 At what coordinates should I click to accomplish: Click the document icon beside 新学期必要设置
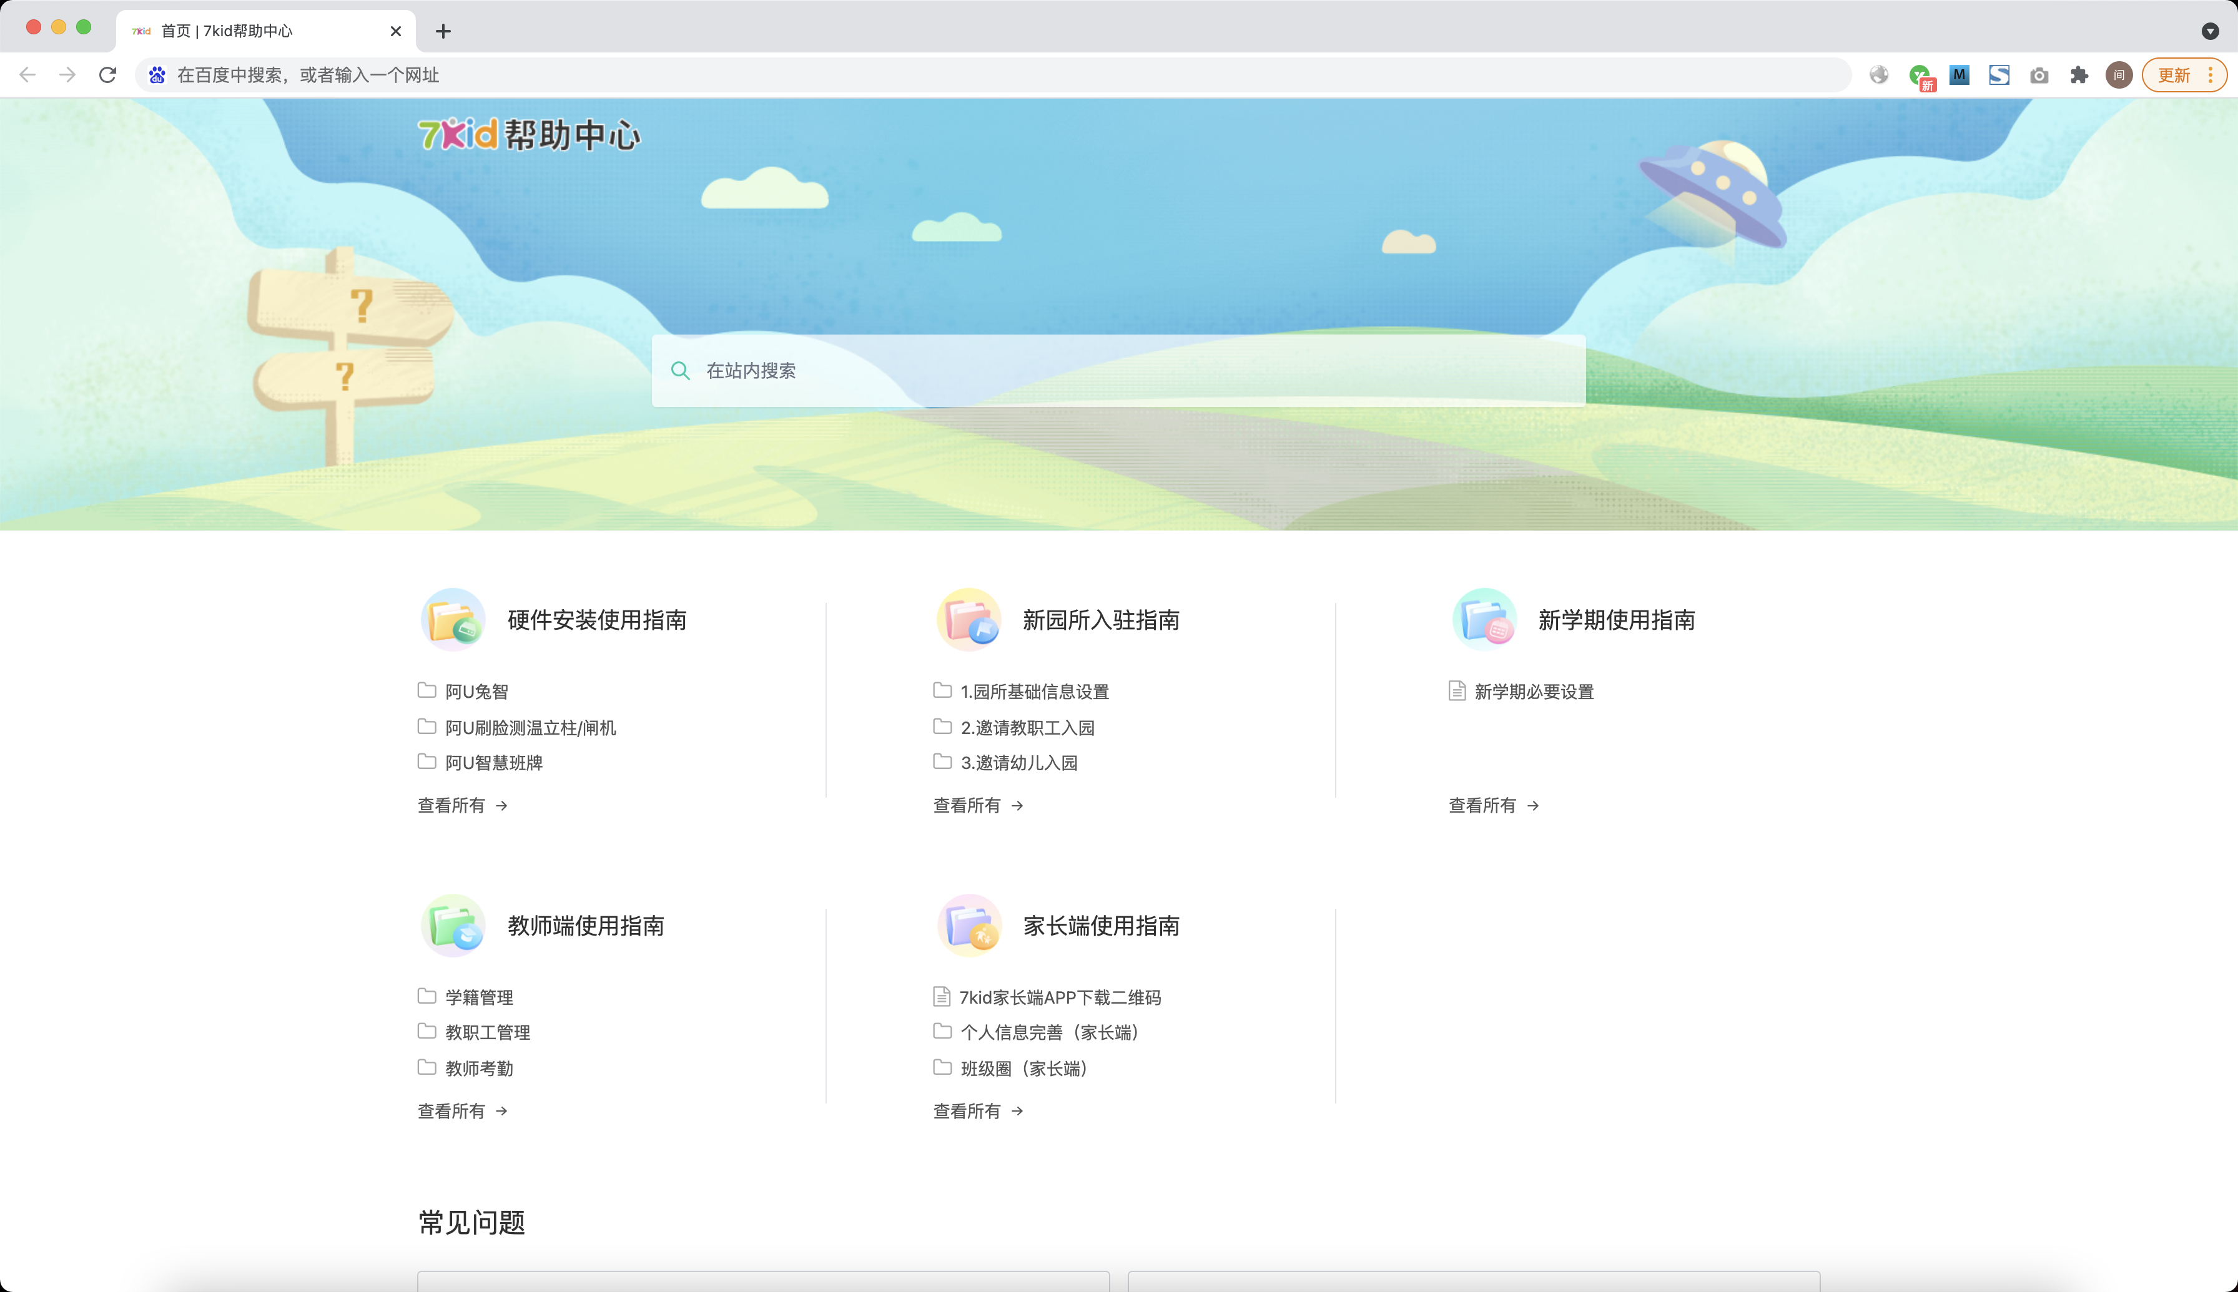[x=1457, y=690]
